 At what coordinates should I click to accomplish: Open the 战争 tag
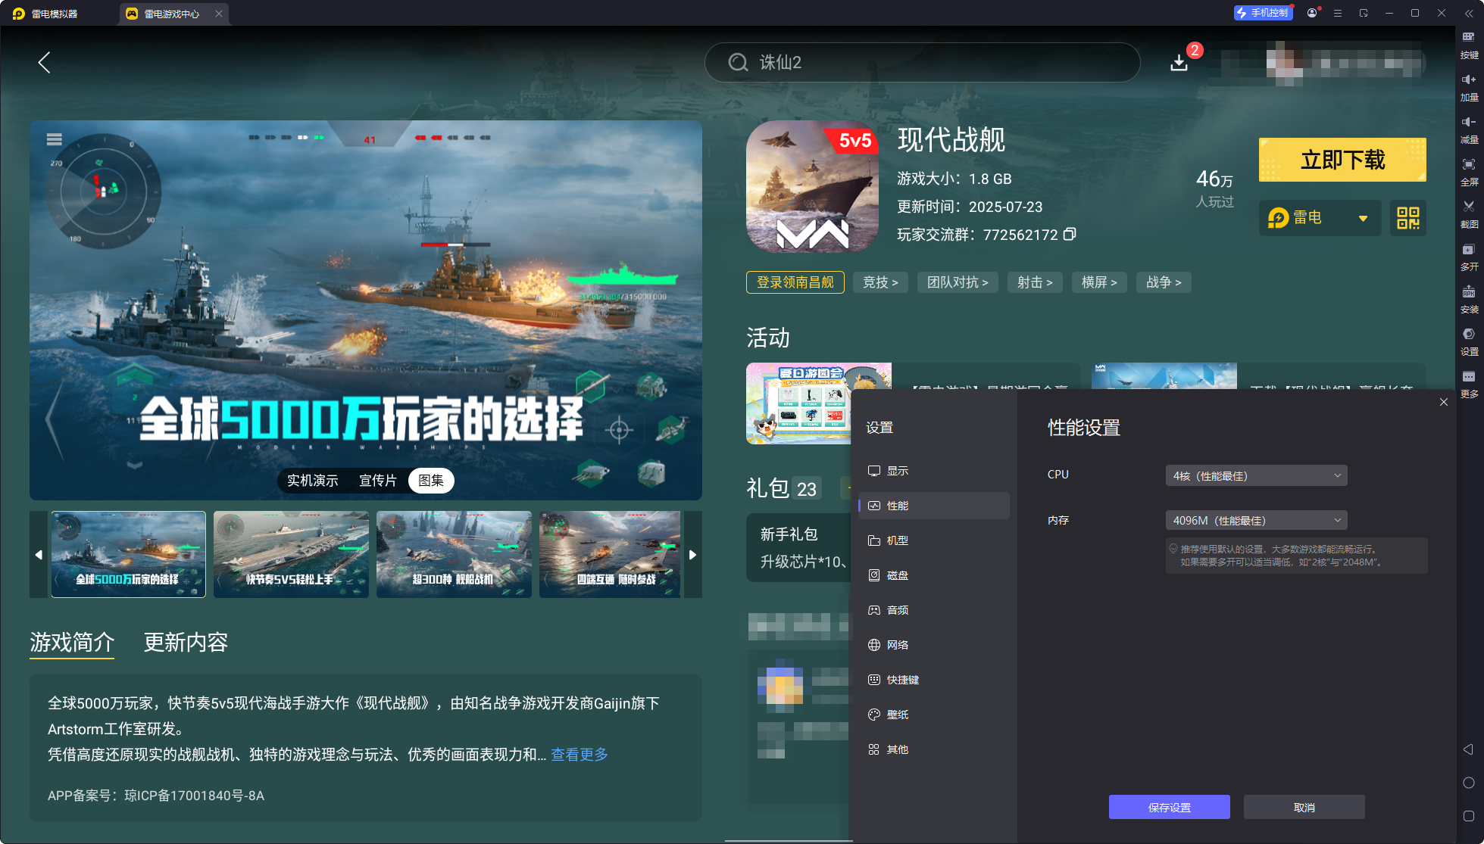point(1164,282)
